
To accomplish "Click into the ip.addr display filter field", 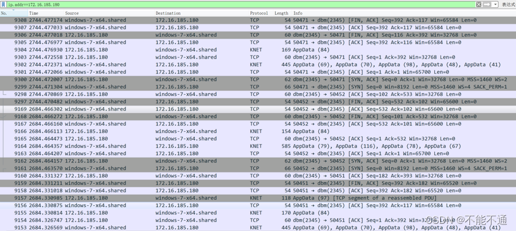I will tap(240, 5).
